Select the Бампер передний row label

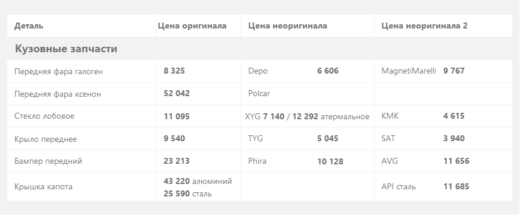coord(48,161)
